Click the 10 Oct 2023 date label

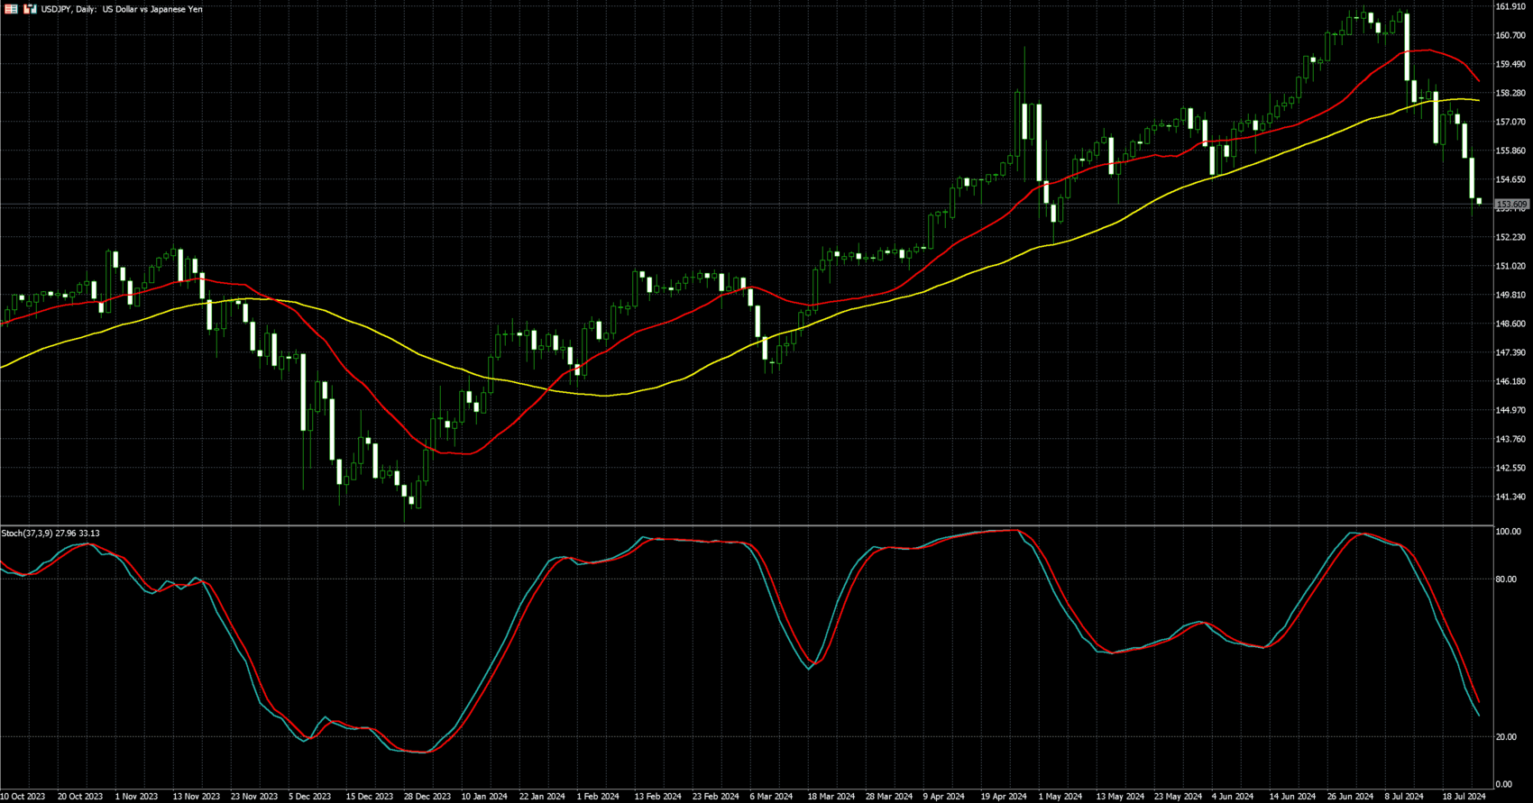[23, 797]
